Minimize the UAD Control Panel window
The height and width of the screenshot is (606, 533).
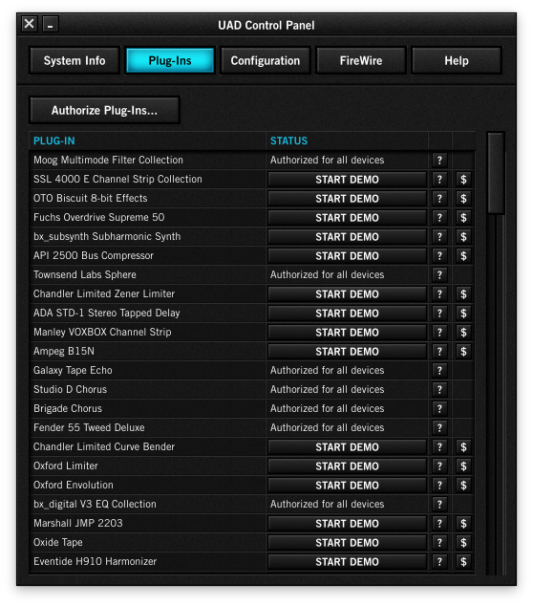[x=51, y=24]
